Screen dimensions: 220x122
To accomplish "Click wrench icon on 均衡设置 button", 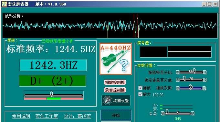I will [107, 100].
